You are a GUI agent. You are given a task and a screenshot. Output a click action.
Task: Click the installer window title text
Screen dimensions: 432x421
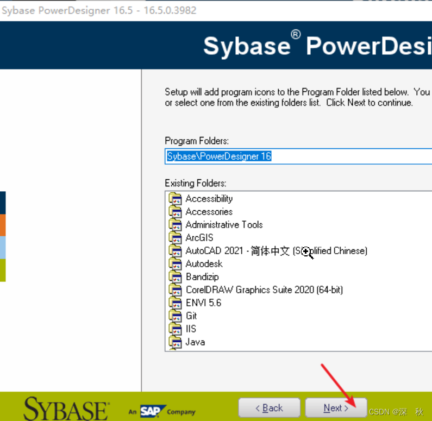[x=99, y=10]
